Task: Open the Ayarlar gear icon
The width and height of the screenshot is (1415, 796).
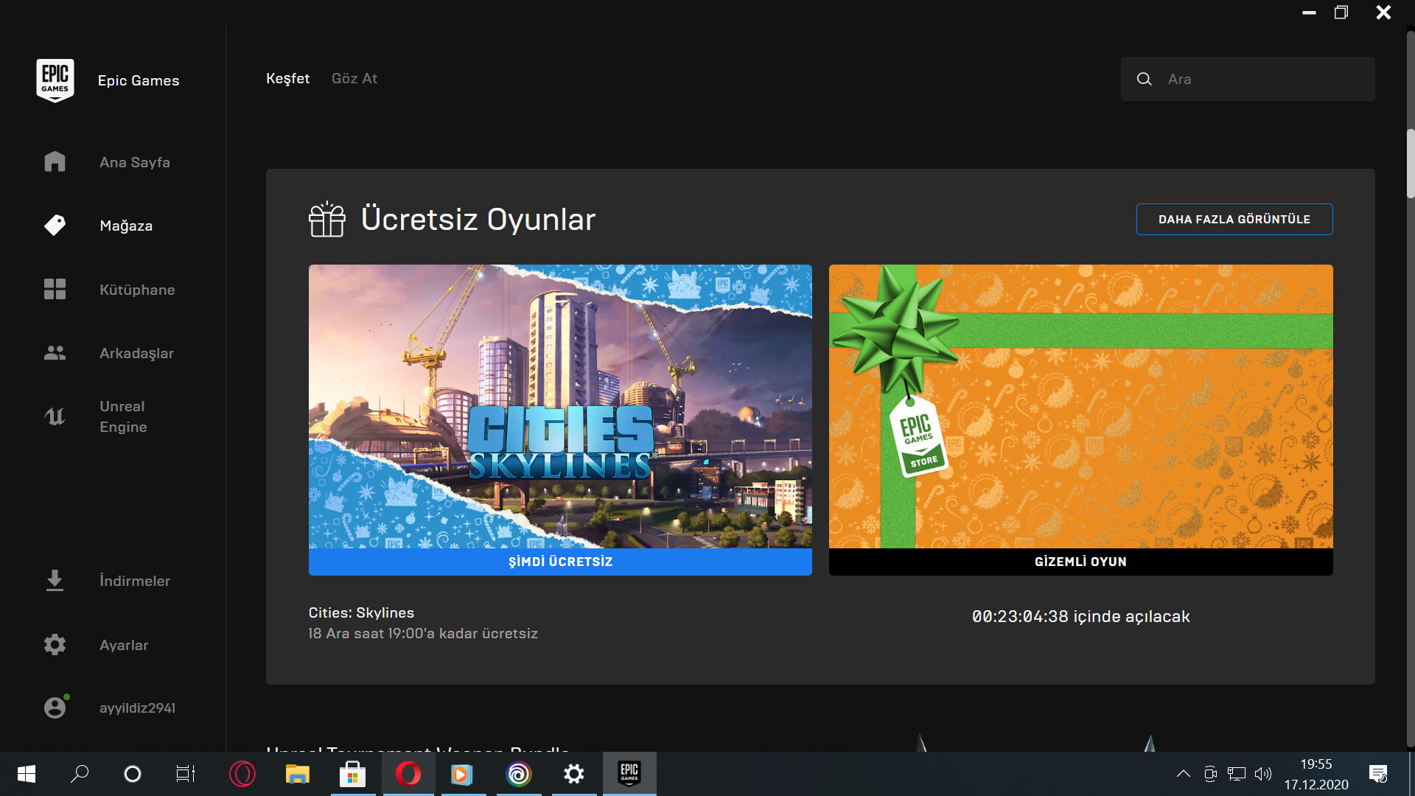Action: tap(55, 645)
